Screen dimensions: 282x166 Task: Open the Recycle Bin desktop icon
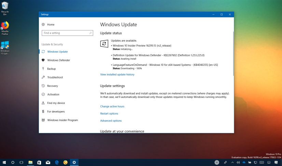click(x=5, y=9)
